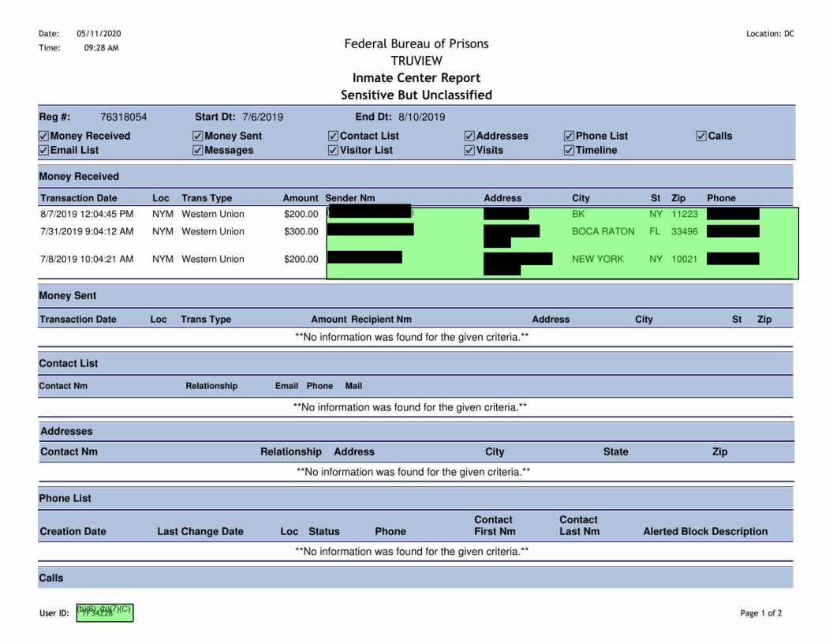
Task: Uncheck the Money Sent checkbox
Action: pos(198,136)
